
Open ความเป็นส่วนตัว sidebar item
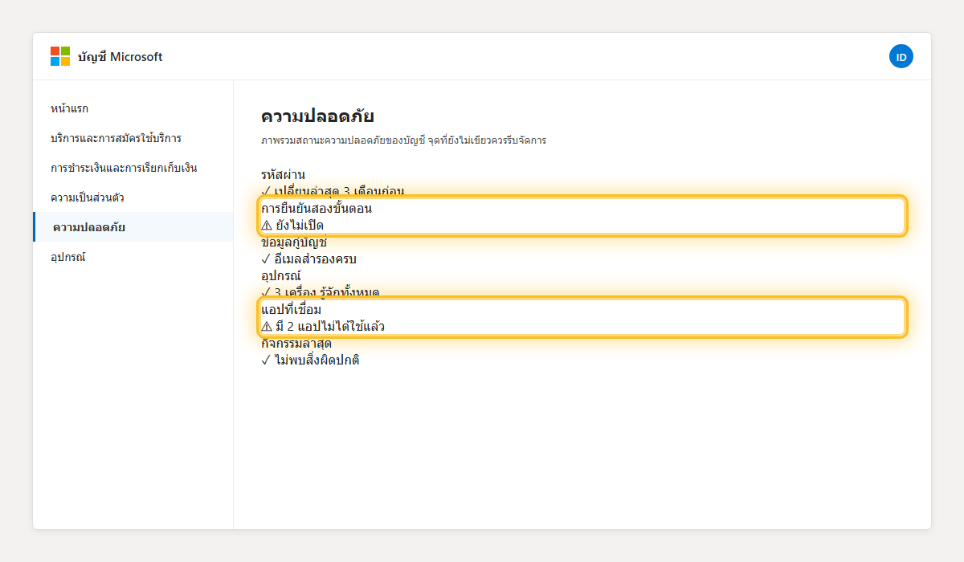tap(133, 198)
